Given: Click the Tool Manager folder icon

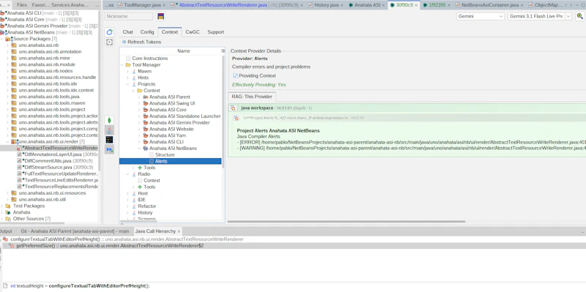Looking at the screenshot, I should [128, 65].
